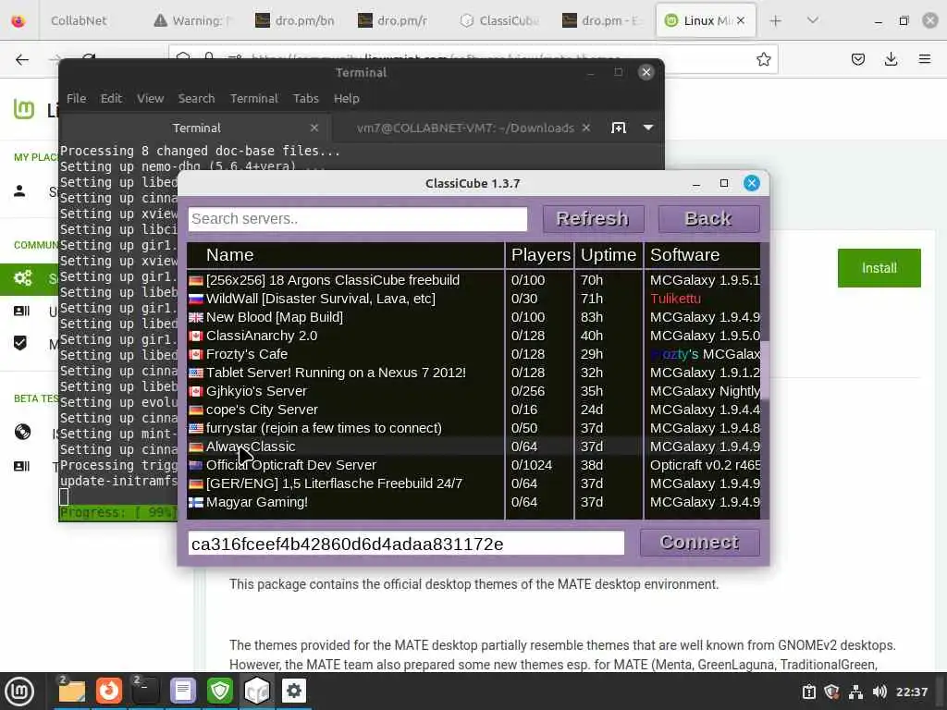
Task: Select the 18 Argons ClassiCube freebuild server
Action: (473, 281)
